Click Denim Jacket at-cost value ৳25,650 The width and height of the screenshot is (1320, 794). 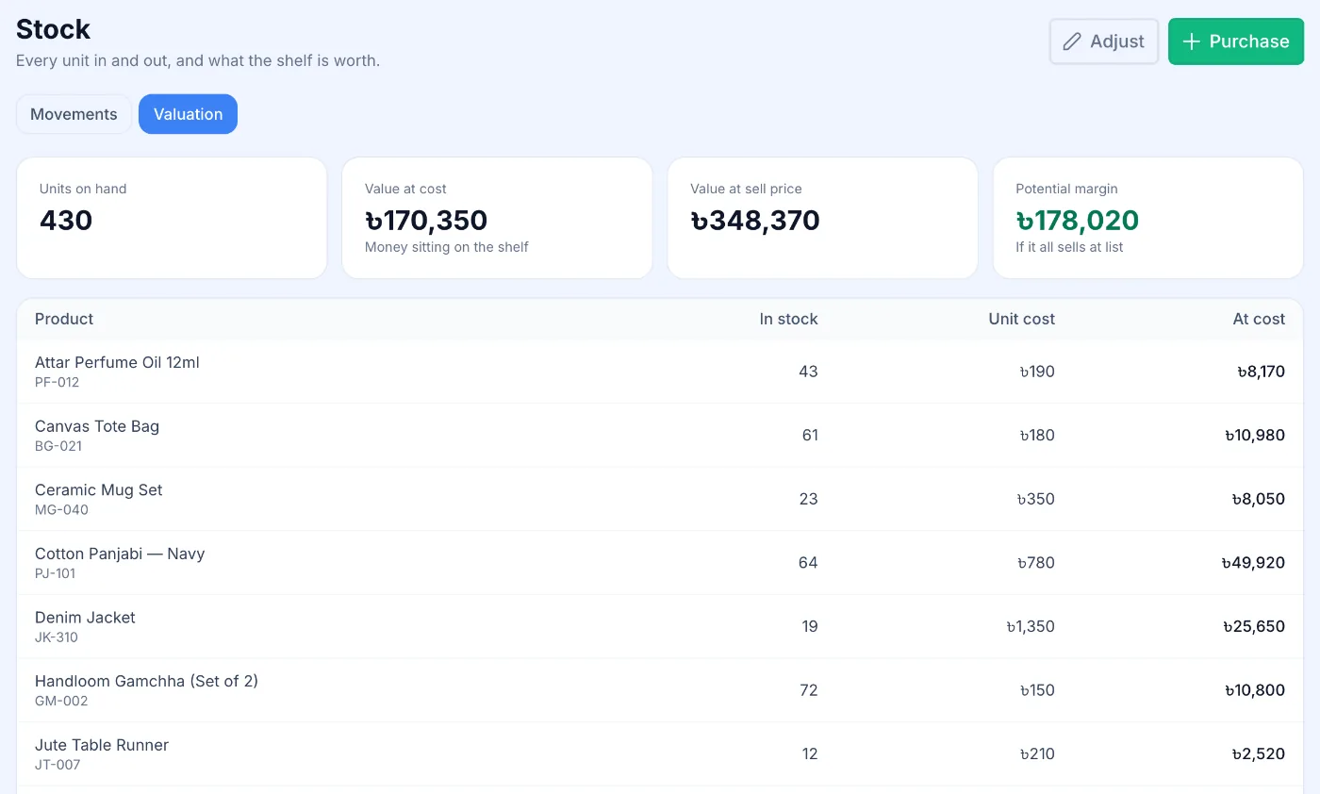[1254, 626]
